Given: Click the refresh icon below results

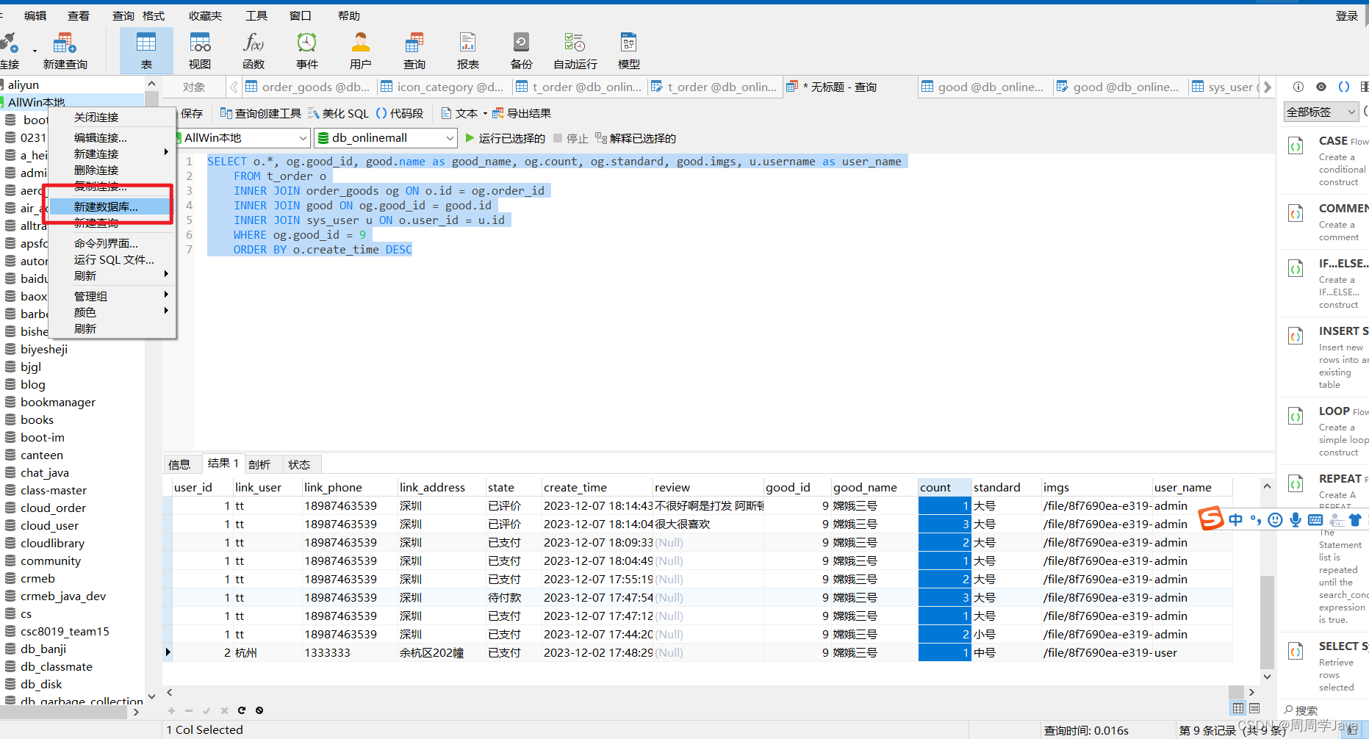Looking at the screenshot, I should (x=242, y=710).
